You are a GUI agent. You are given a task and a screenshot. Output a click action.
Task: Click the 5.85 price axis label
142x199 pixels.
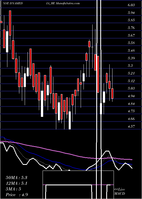coord(131,20)
